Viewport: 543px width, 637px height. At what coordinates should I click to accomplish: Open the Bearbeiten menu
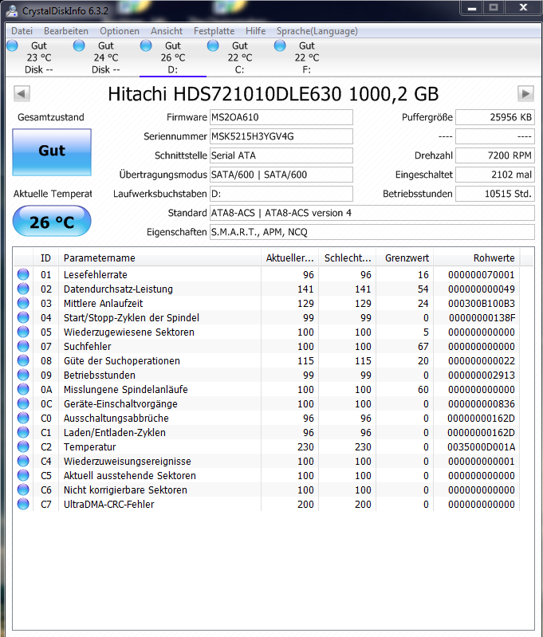pos(66,31)
